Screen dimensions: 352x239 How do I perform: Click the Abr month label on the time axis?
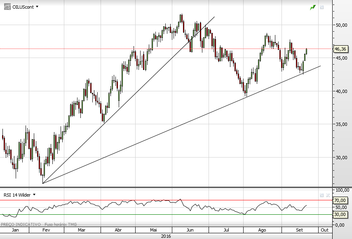pyautogui.click(x=118, y=230)
